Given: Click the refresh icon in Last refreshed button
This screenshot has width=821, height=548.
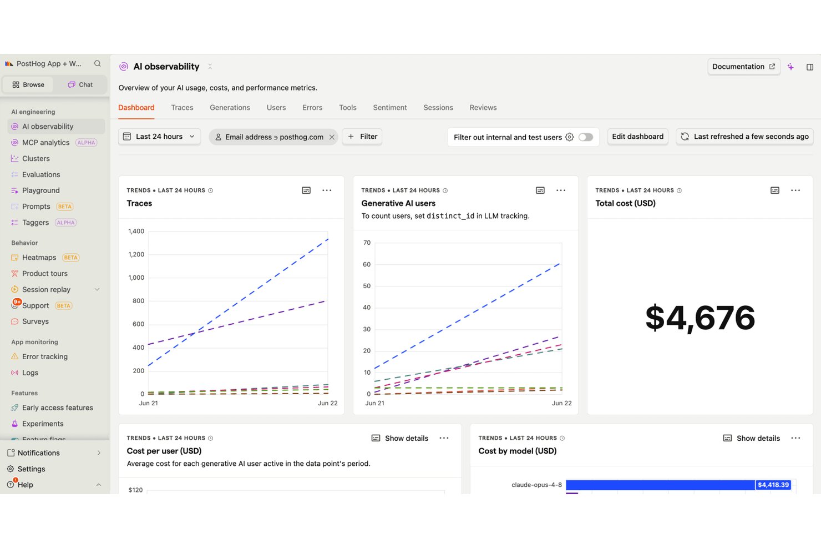Looking at the screenshot, I should pyautogui.click(x=685, y=137).
